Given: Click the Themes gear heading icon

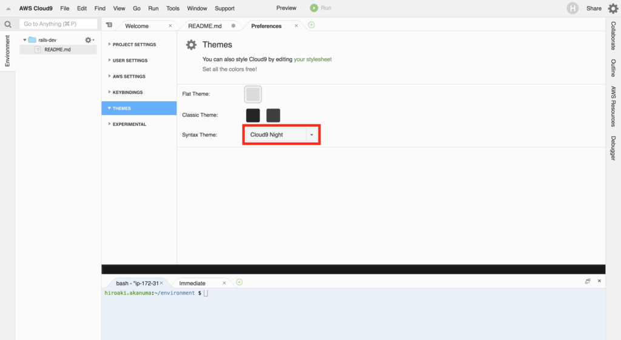Looking at the screenshot, I should (191, 45).
